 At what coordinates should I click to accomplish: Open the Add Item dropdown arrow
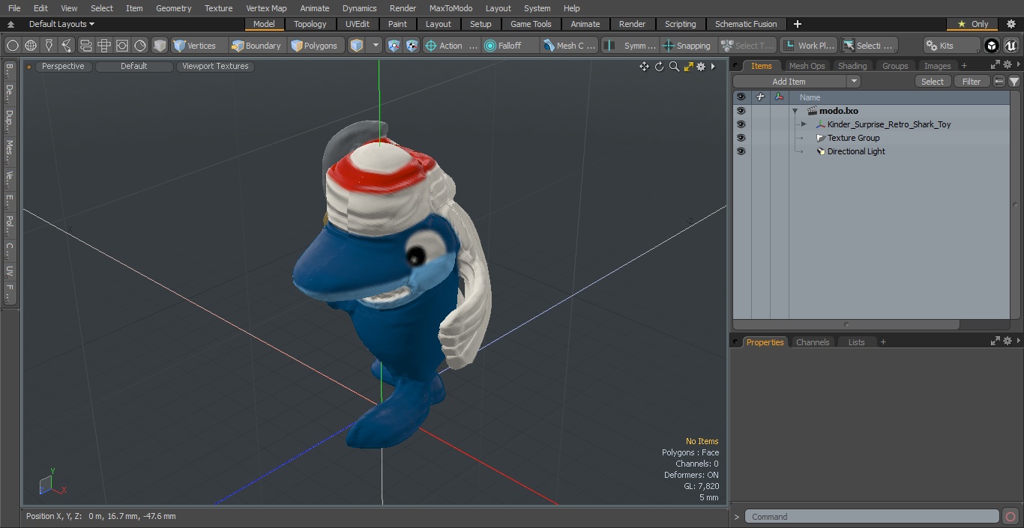pyautogui.click(x=854, y=82)
